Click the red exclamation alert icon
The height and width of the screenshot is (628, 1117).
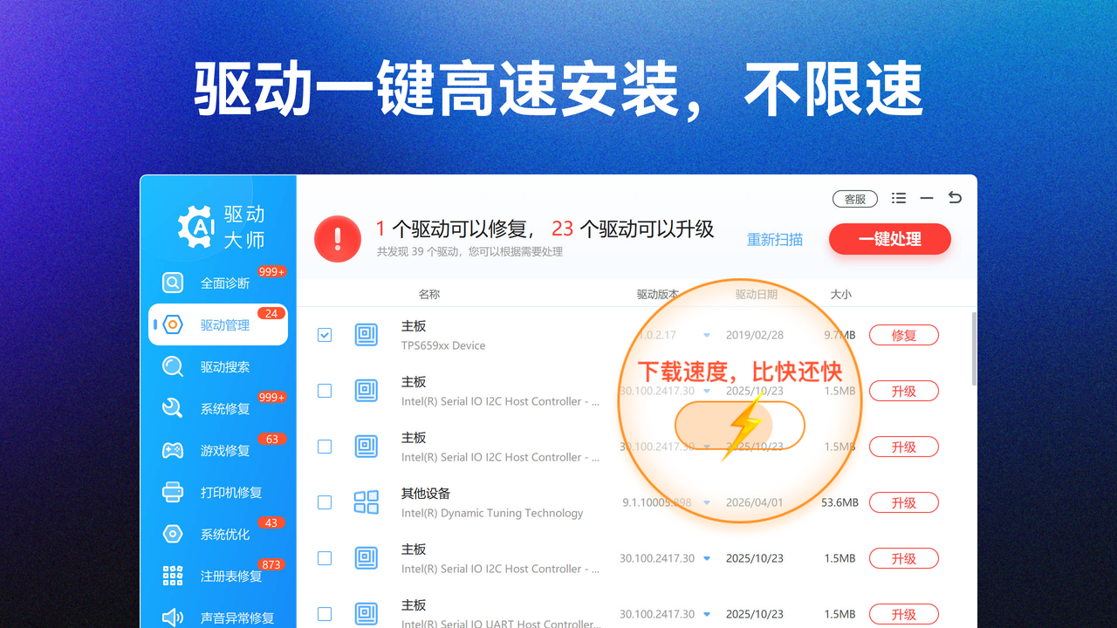pos(338,238)
